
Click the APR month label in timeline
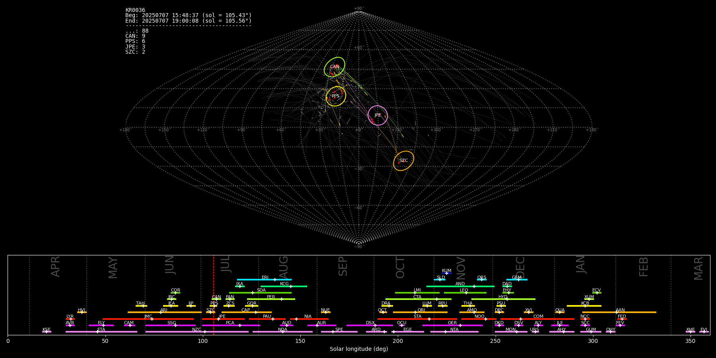click(55, 267)
